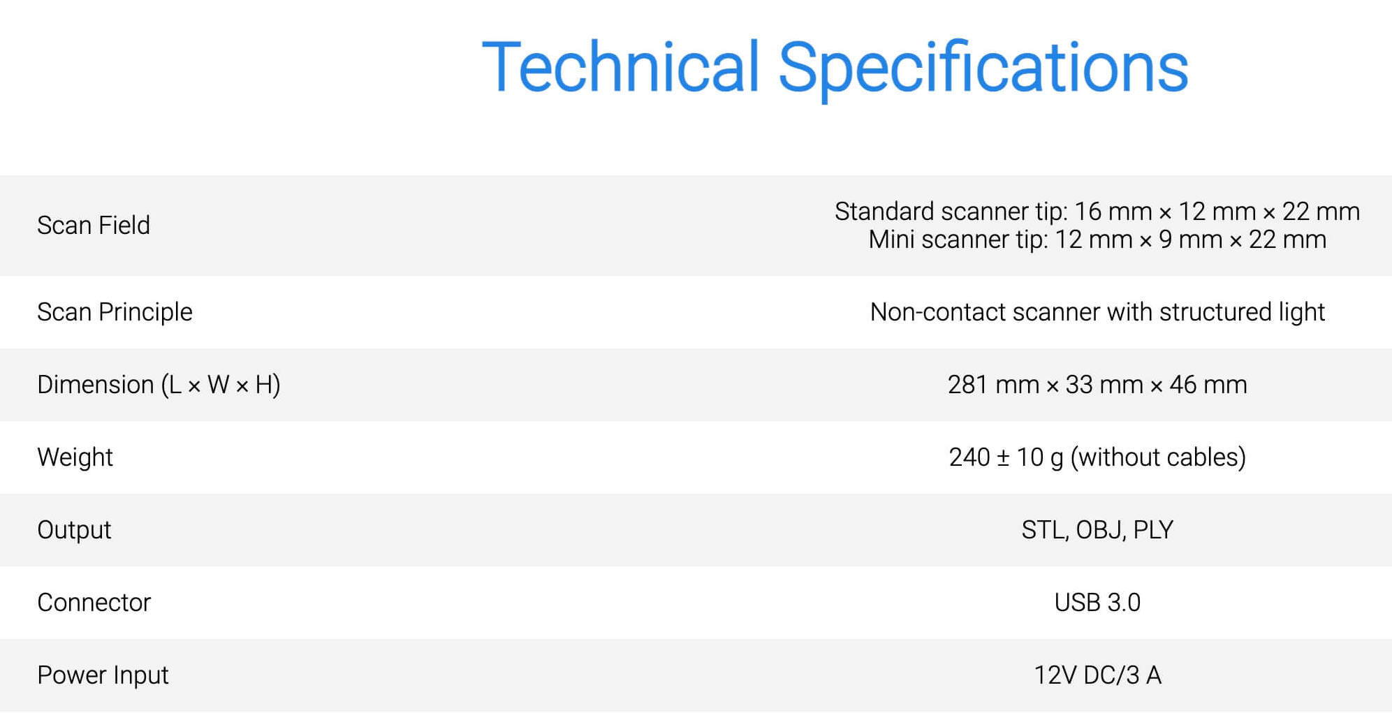Click the word Technical in the title

point(620,67)
